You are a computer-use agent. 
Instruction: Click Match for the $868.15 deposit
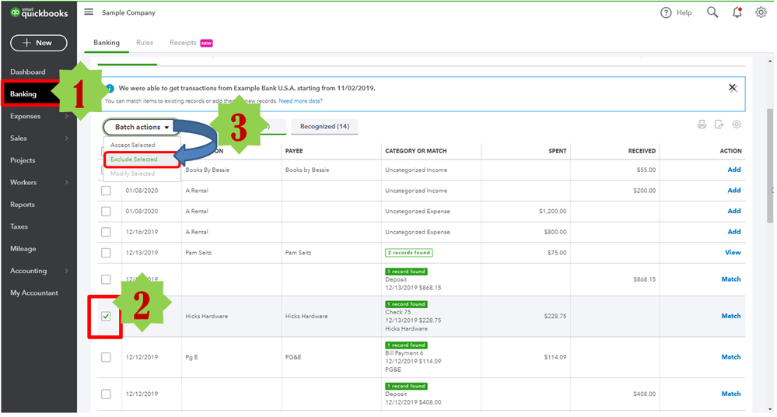(731, 279)
